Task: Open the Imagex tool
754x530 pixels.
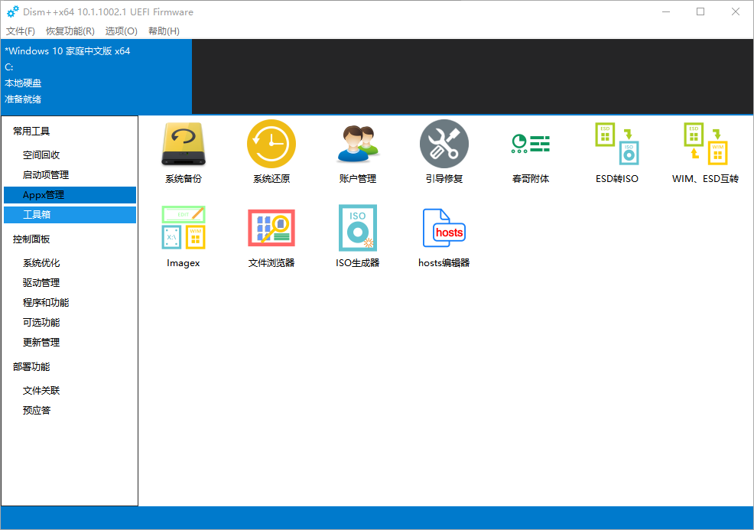Action: pyautogui.click(x=184, y=228)
